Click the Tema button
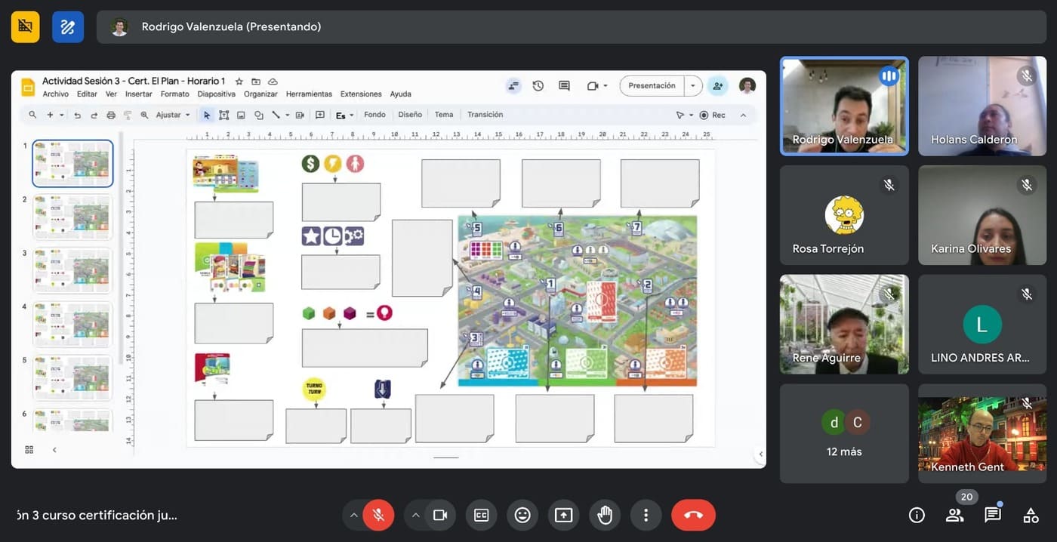The image size is (1057, 542). point(444,115)
